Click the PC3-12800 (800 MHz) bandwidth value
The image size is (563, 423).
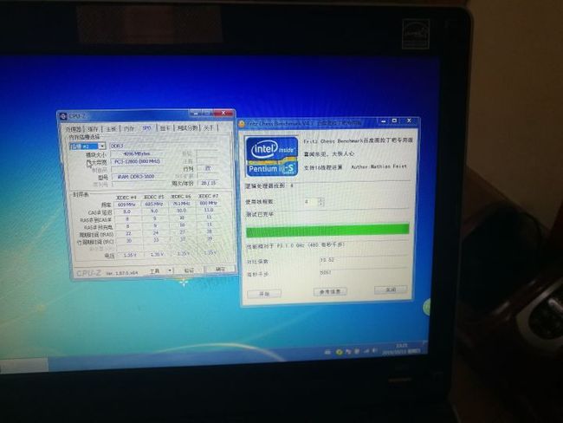pyautogui.click(x=137, y=162)
